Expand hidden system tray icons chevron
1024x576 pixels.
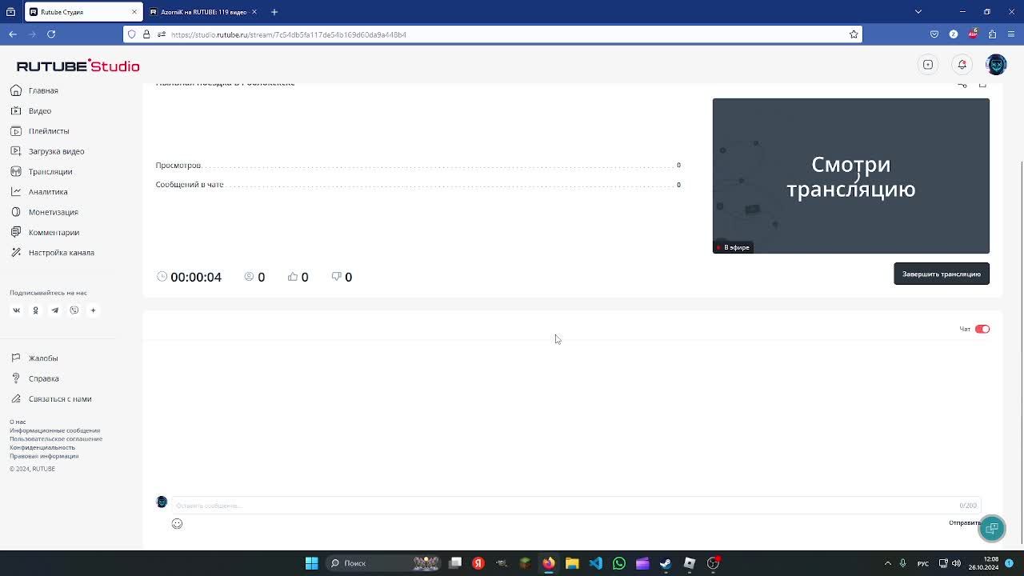click(887, 563)
